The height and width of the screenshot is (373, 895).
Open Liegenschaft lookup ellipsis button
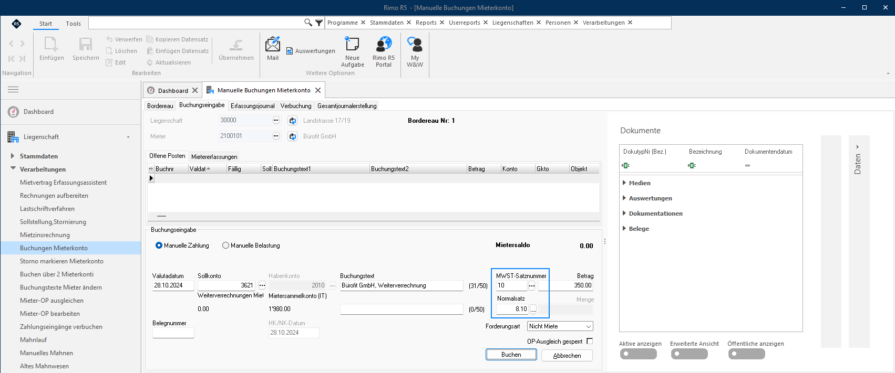click(276, 121)
